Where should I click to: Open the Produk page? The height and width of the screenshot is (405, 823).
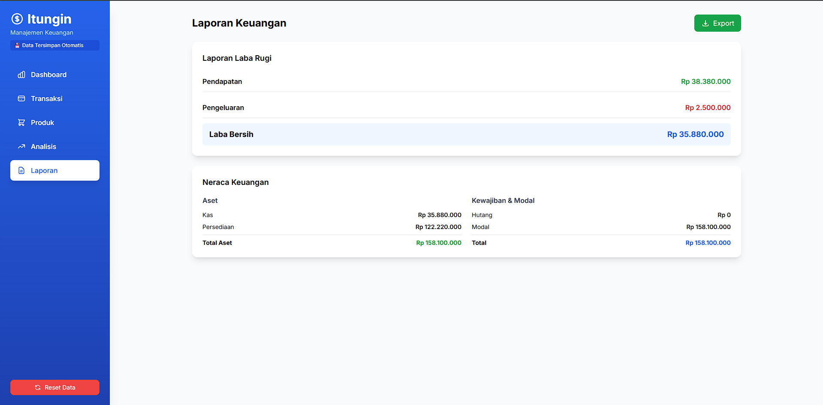tap(42, 122)
